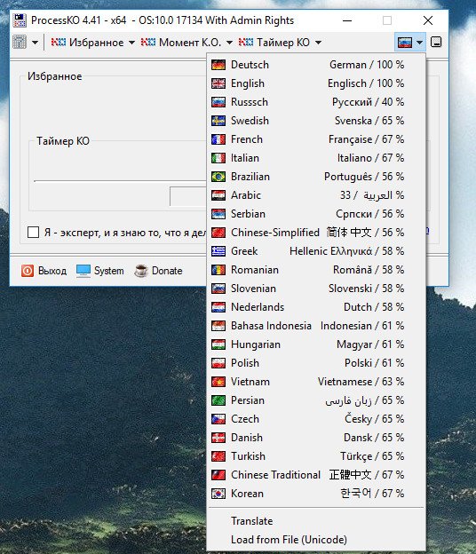Click the Hungarian flag icon
The width and height of the screenshot is (476, 554).
click(218, 344)
